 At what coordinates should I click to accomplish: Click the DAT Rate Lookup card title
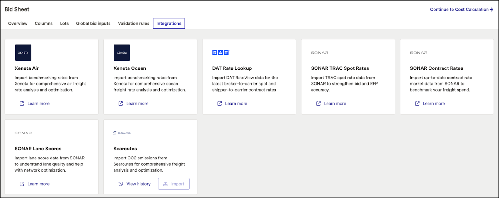232,68
